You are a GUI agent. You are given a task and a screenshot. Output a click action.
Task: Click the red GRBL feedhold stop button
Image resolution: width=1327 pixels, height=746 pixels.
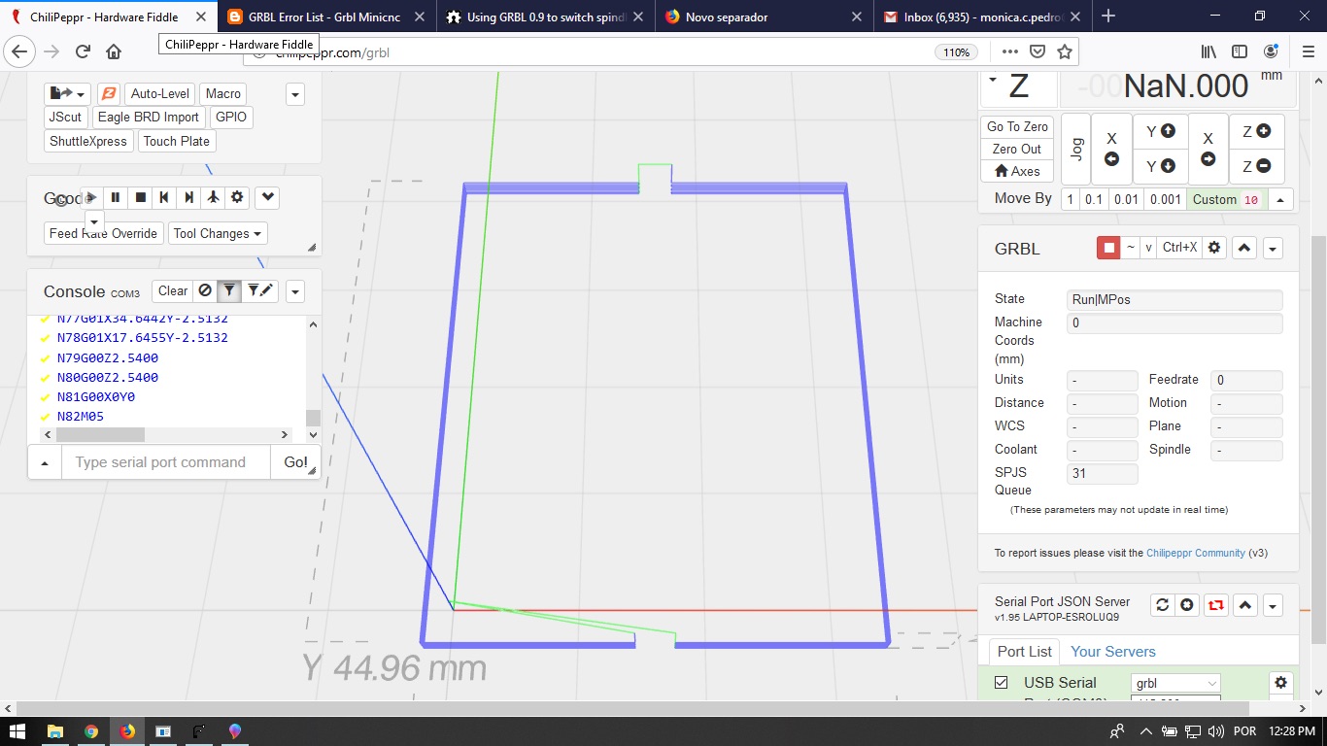(1107, 248)
